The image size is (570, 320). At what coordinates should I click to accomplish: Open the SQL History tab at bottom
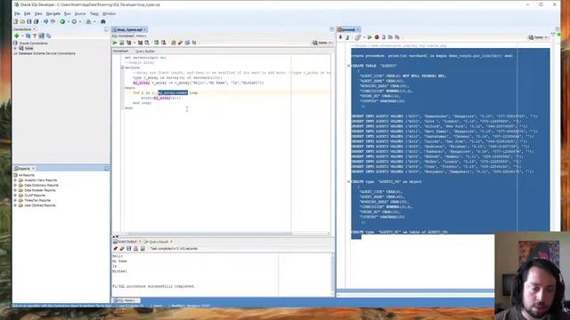click(x=126, y=300)
